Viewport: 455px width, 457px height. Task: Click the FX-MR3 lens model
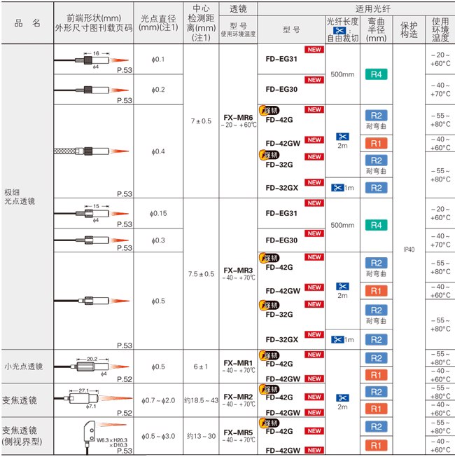coord(238,270)
